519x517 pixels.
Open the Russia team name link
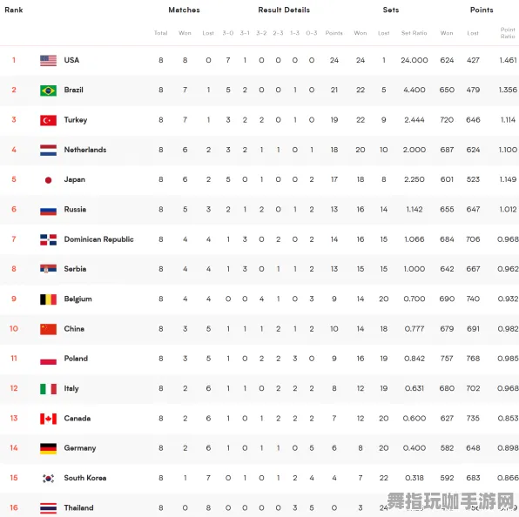75,210
